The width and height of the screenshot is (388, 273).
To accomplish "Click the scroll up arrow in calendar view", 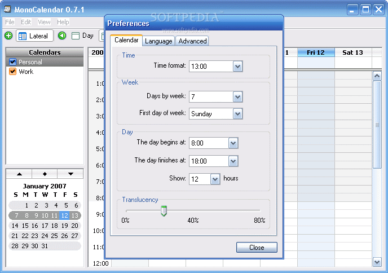I will 377,76.
